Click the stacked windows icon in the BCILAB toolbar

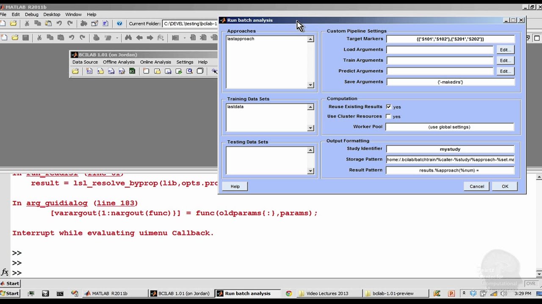[200, 71]
